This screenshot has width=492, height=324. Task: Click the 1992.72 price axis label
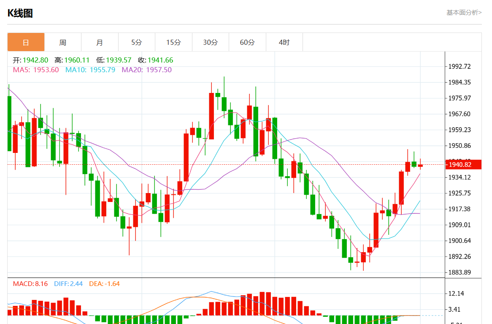460,66
